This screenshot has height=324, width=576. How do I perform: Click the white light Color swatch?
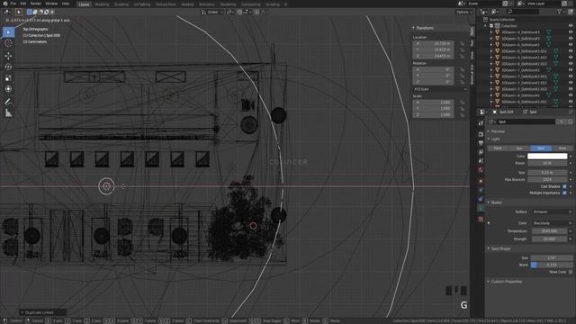coord(547,156)
